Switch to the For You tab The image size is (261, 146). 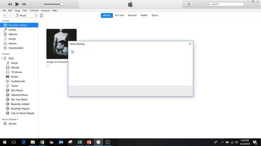(x=119, y=15)
